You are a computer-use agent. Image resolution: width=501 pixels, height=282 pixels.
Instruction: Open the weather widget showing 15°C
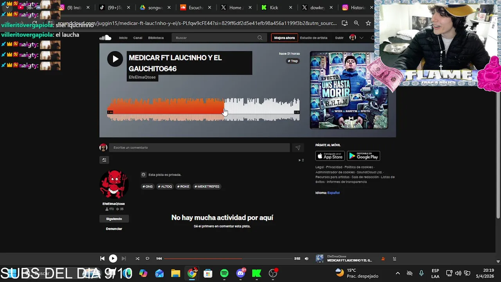[x=356, y=273]
